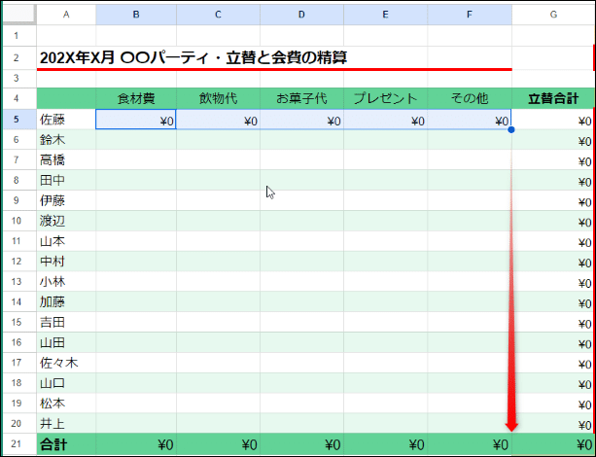Image resolution: width=596 pixels, height=457 pixels.
Task: Click the 食材費 header cell
Action: 136,98
